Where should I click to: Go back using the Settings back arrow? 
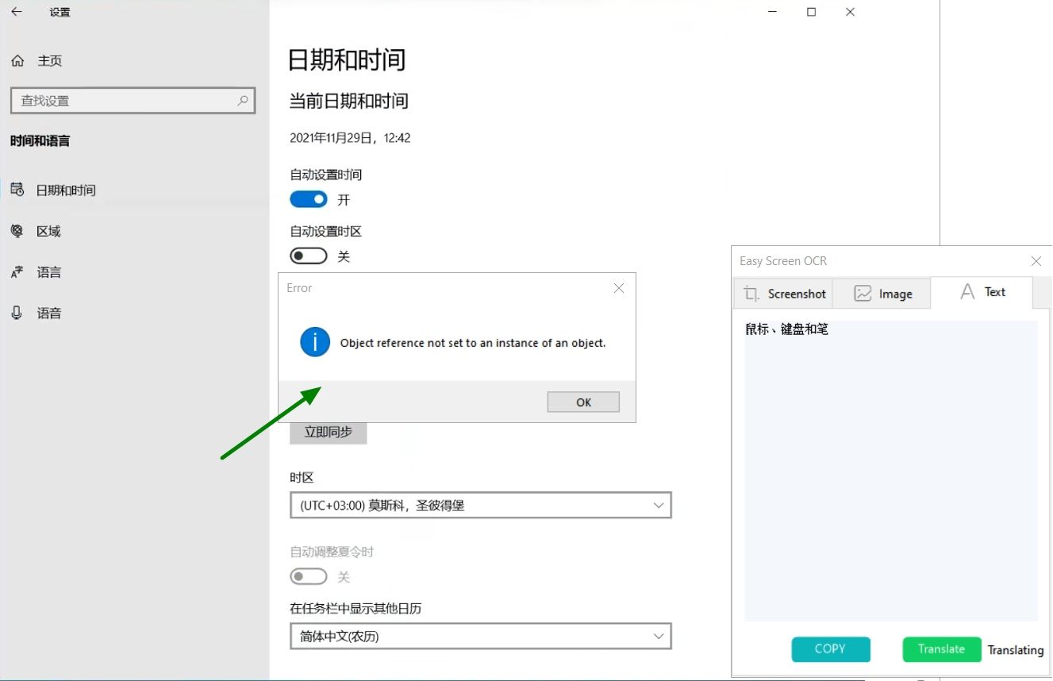pos(17,12)
